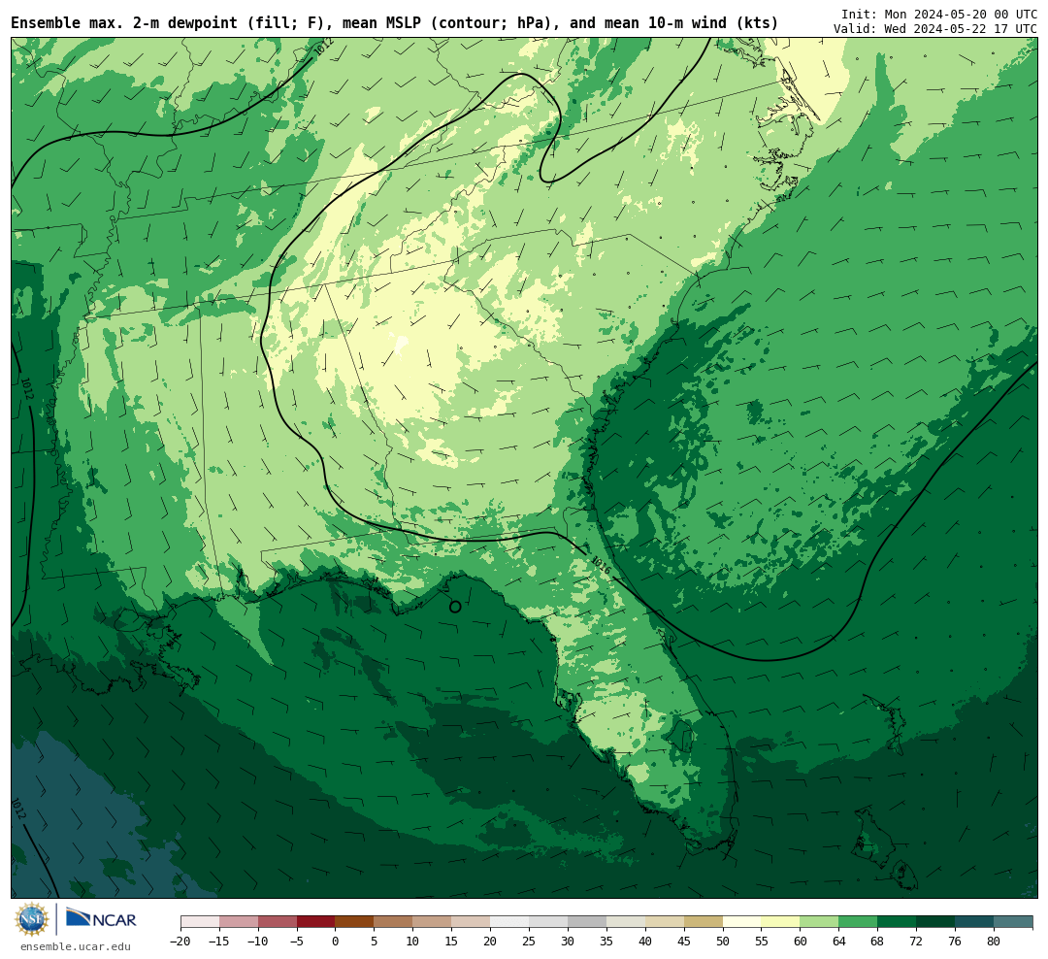Screen dimensions: 1048x959
Task: Pick the light green swatch between 60 and 64
Action: click(x=820, y=922)
